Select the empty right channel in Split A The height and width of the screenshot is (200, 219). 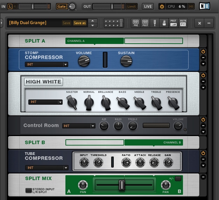154,41
